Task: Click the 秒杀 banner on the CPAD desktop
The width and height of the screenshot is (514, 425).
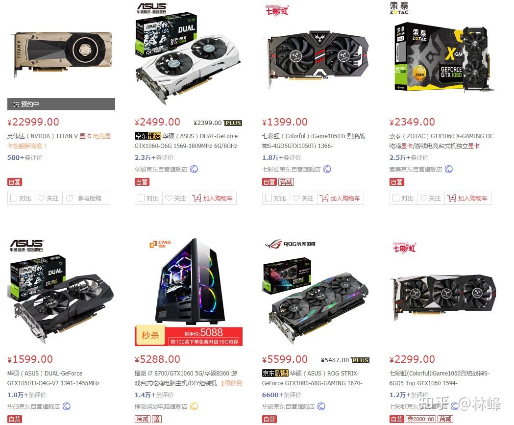Action: (x=189, y=336)
